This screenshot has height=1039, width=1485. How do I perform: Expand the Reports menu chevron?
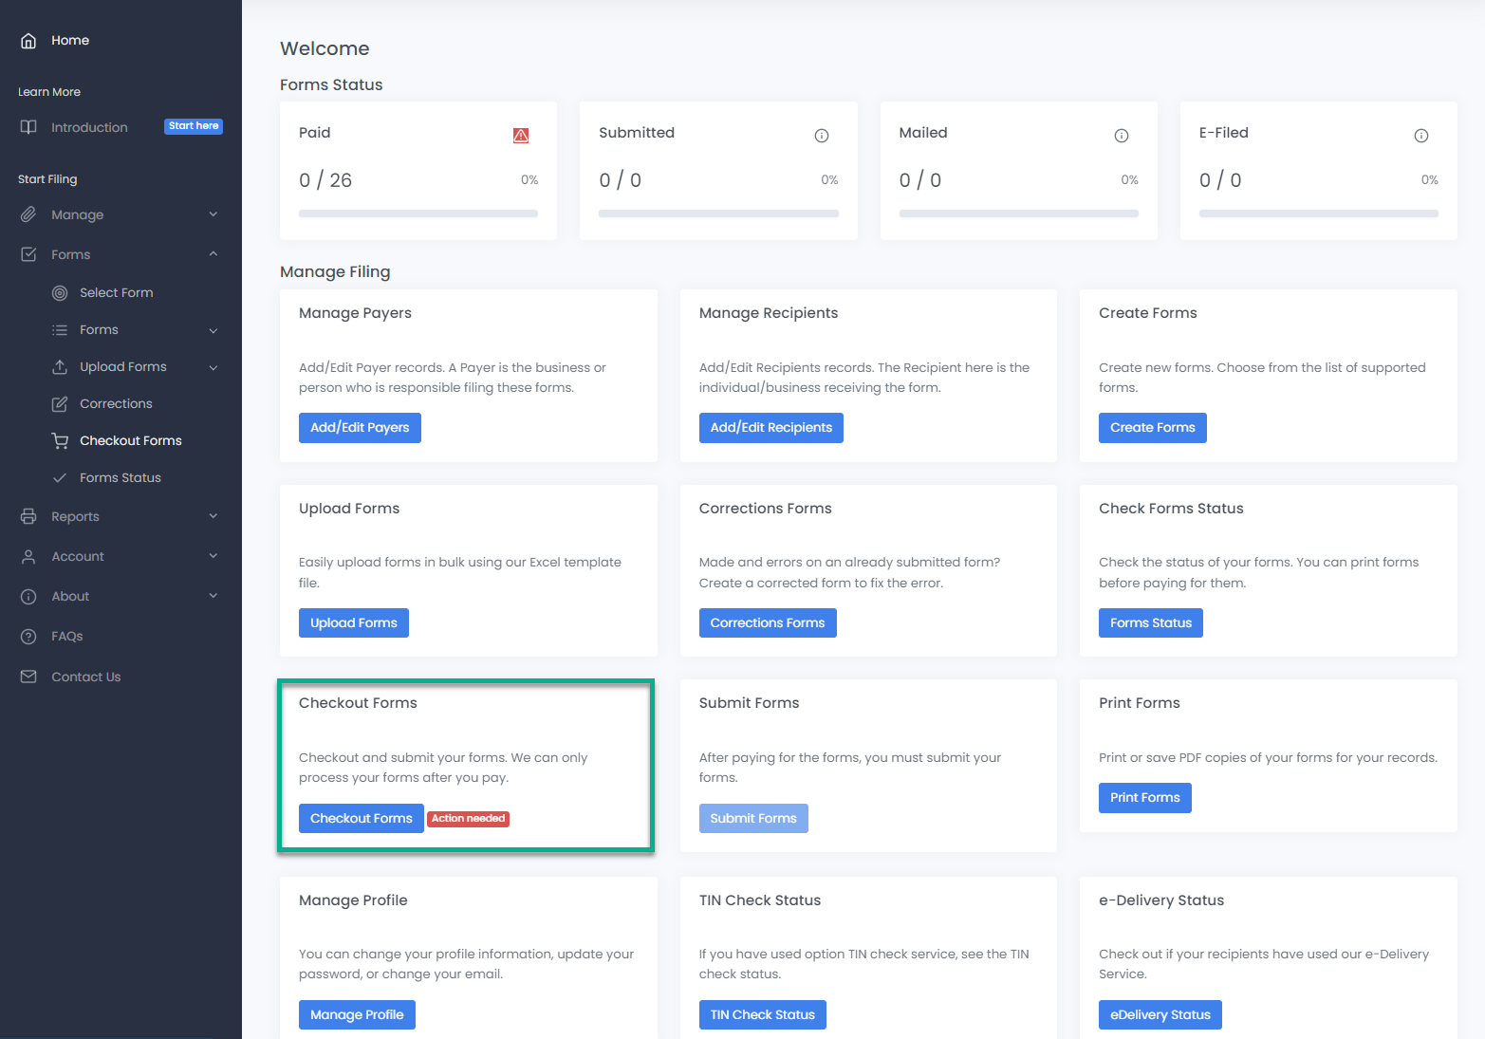213,516
